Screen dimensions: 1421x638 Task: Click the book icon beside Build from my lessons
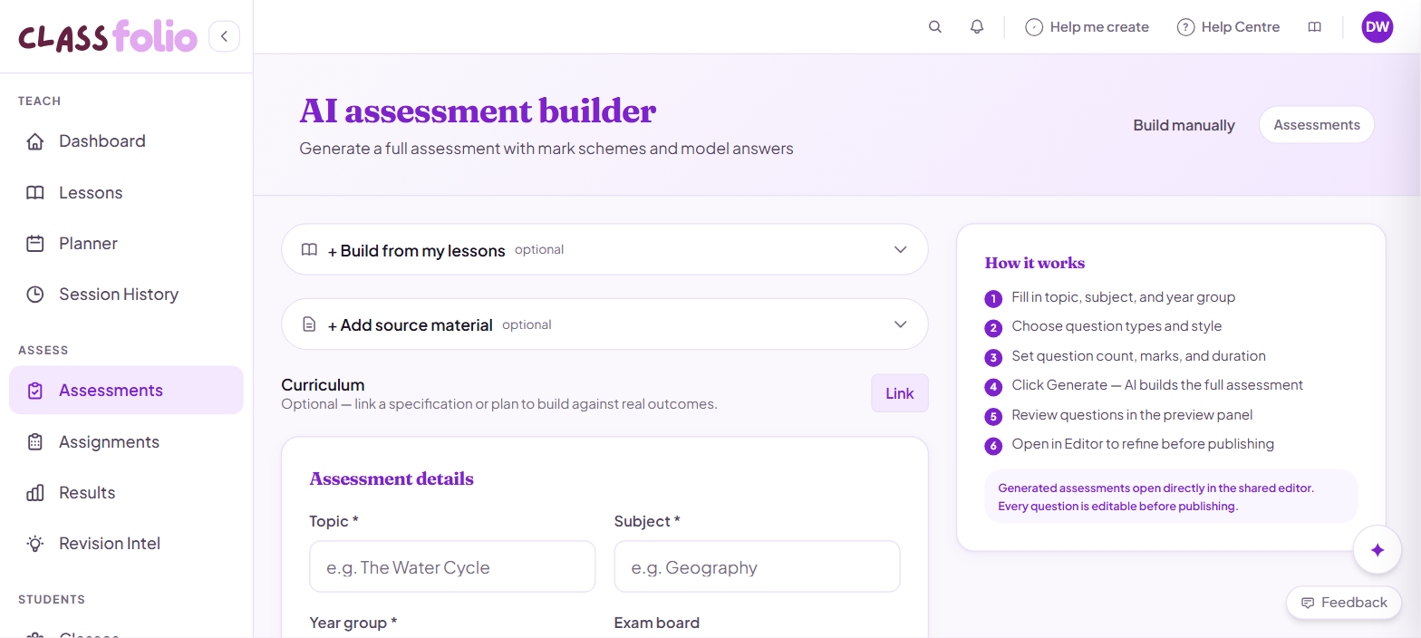click(x=309, y=250)
